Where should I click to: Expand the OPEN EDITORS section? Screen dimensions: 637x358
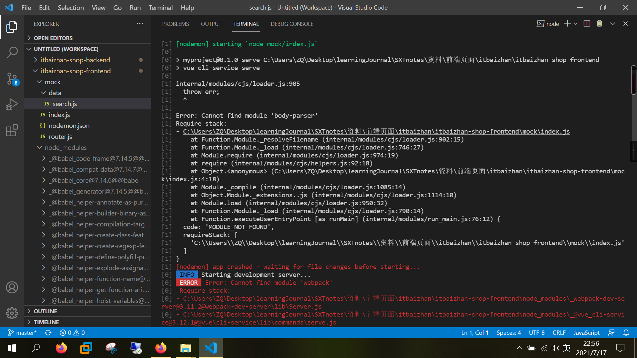[88, 38]
